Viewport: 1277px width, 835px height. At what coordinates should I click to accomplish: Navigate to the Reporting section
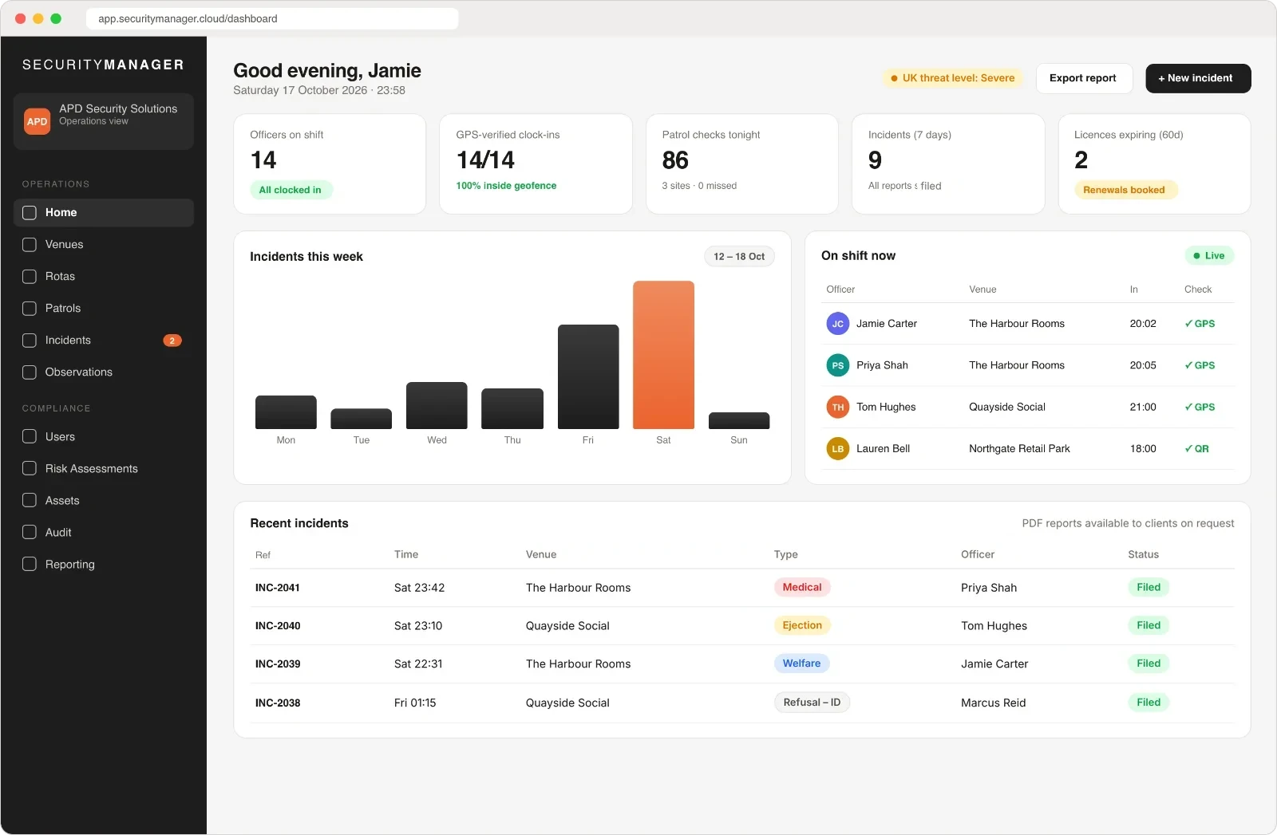point(104,565)
